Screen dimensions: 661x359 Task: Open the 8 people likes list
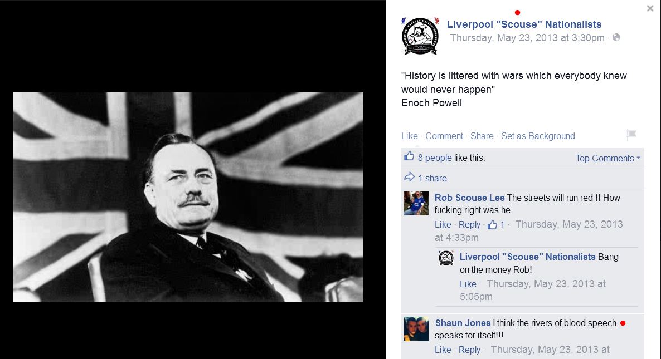point(435,158)
